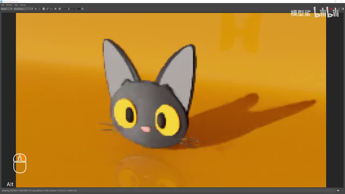The image size is (345, 194).
Task: Click the gear-shaped icon before the slider
Action: point(60,9)
